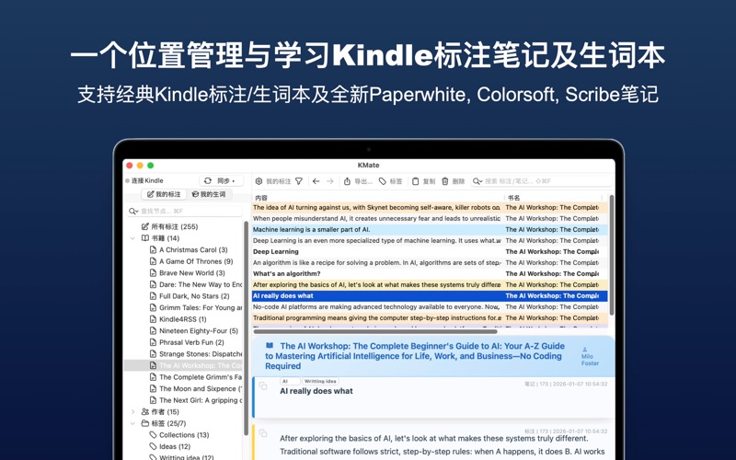
Task: Click the 'AI' tag chip on note
Action: (290, 381)
